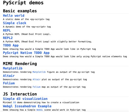Follow the inline D3 link in description
This screenshot has height=112, width=129.
14,103
